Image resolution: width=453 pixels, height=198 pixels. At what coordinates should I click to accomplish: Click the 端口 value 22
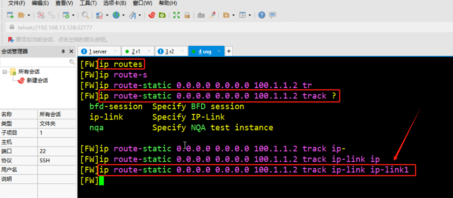(x=43, y=151)
